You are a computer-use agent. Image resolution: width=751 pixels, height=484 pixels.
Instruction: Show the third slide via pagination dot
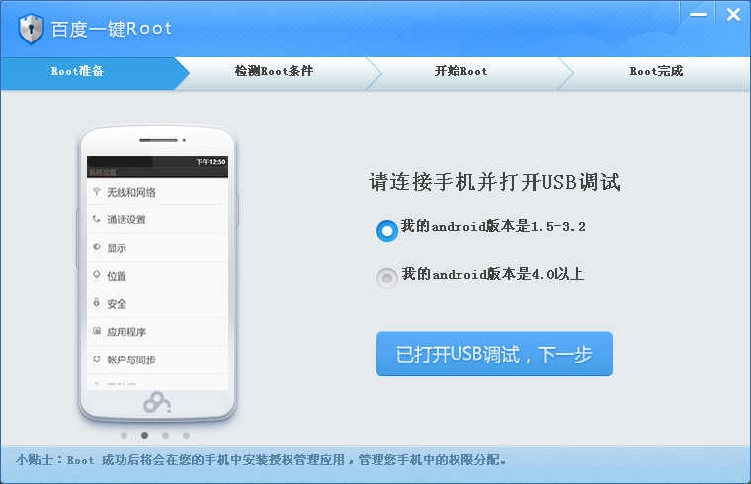165,436
